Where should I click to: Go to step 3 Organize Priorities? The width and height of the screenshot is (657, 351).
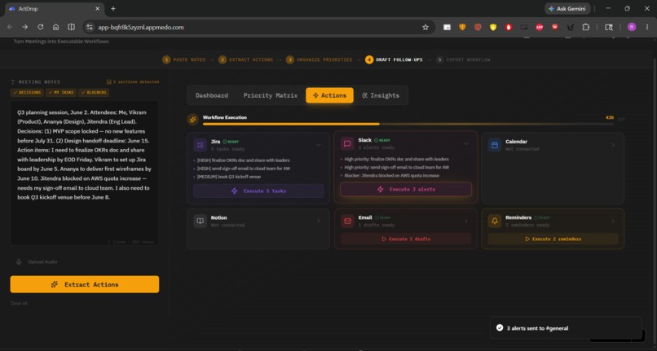[x=319, y=60]
